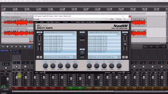Select 'OH 412 TRAD V30-MB1 BR.wav' in left list
Image resolution: width=168 pixels, height=94 pixels.
(x=60, y=36)
